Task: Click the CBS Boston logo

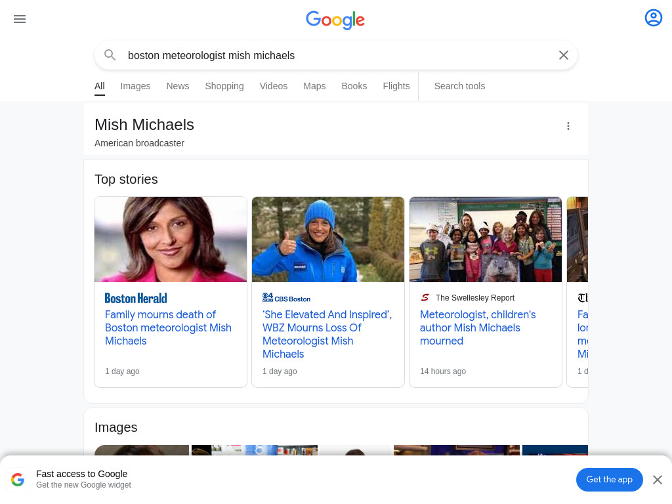Action: [x=286, y=299]
